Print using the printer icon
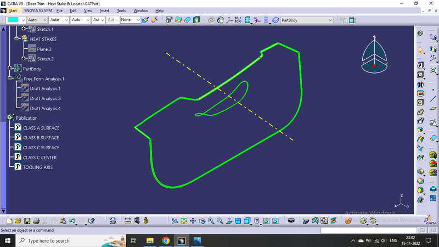 [x=36, y=221]
